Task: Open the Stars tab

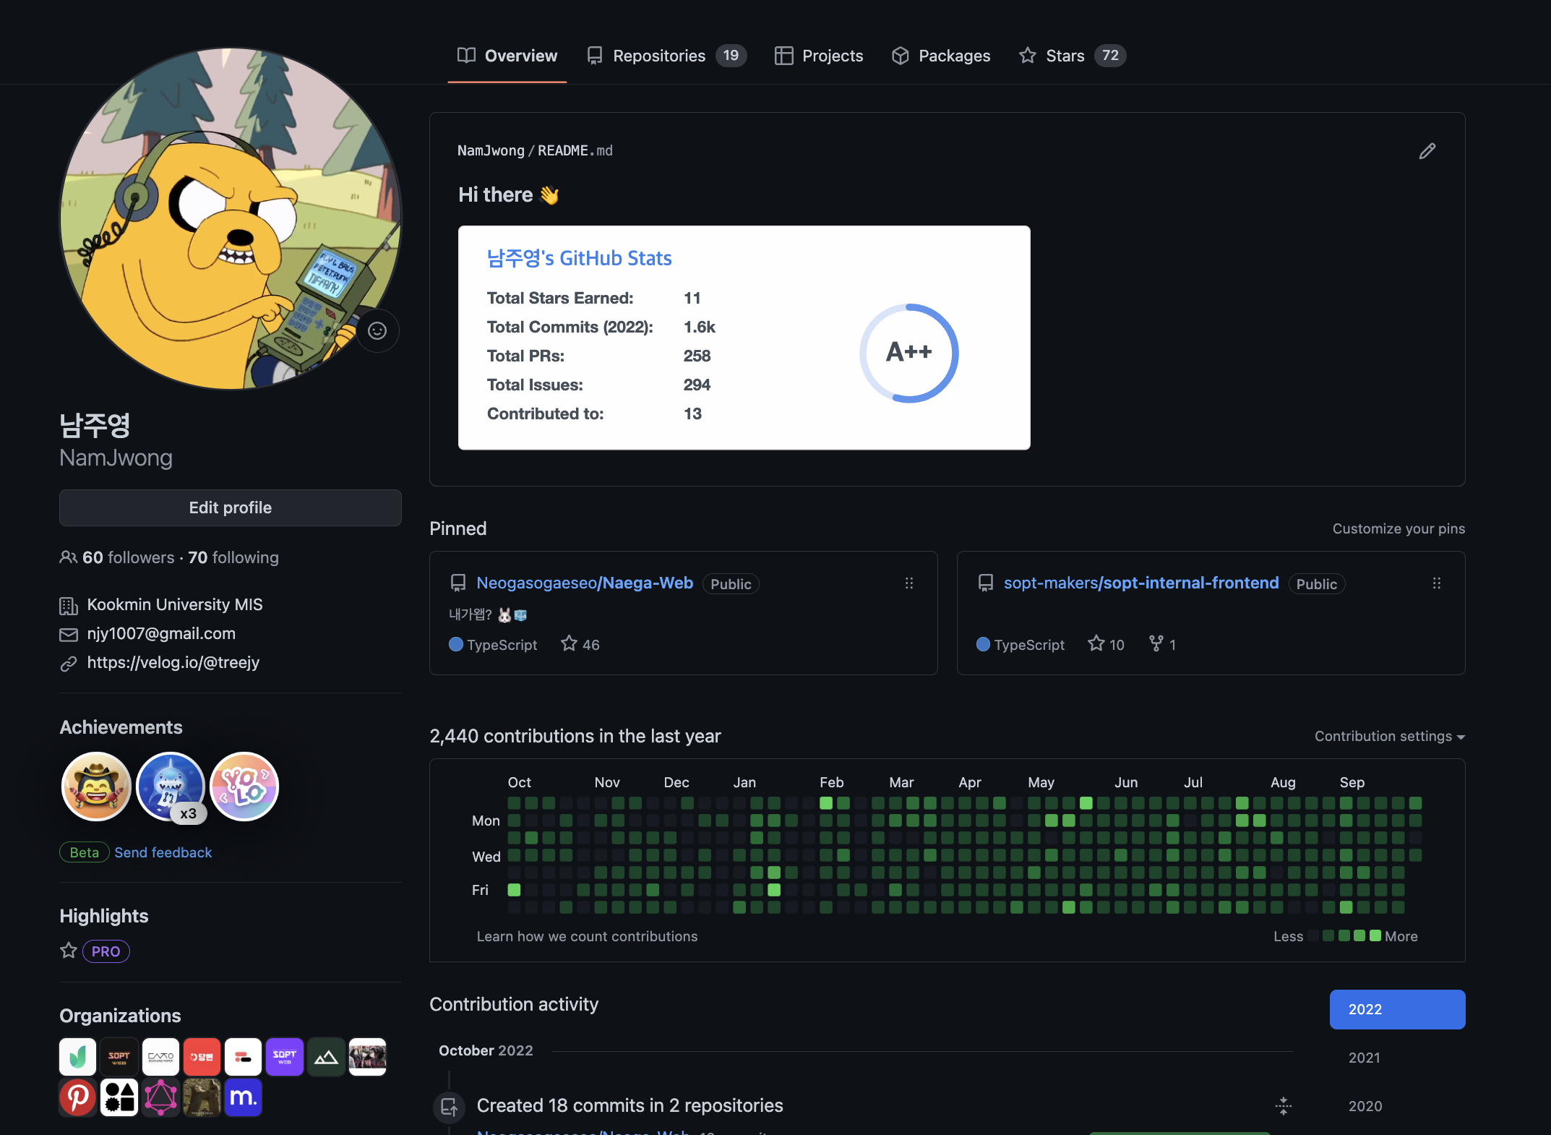Action: coord(1073,56)
